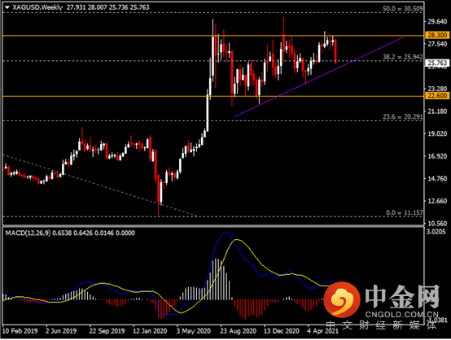The image size is (451, 340).
Task: Click the 50.0 = 30.509 Fibonacci label
Action: click(x=403, y=9)
